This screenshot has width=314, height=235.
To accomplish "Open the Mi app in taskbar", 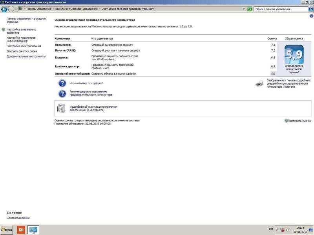I will (x=21, y=230).
